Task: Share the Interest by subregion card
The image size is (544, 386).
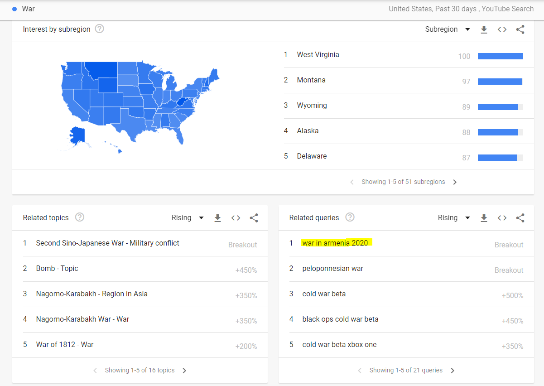Action: [520, 29]
